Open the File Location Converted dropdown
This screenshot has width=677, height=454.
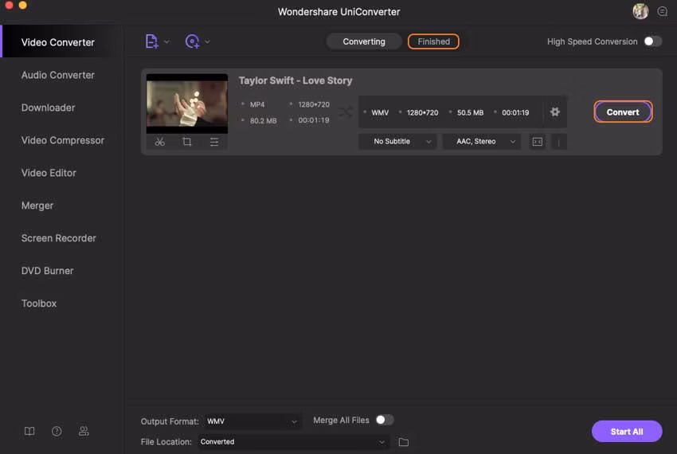click(x=293, y=442)
